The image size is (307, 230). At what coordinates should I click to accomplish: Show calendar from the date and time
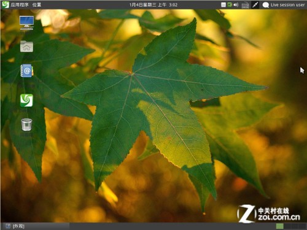(x=153, y=5)
